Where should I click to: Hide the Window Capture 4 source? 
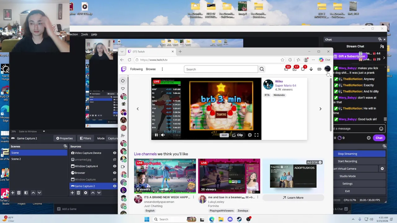114,166
